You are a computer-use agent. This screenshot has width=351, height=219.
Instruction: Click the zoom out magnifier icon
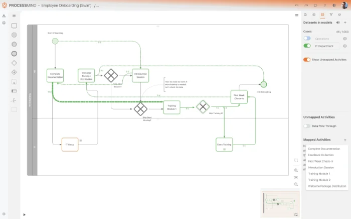tap(296, 184)
